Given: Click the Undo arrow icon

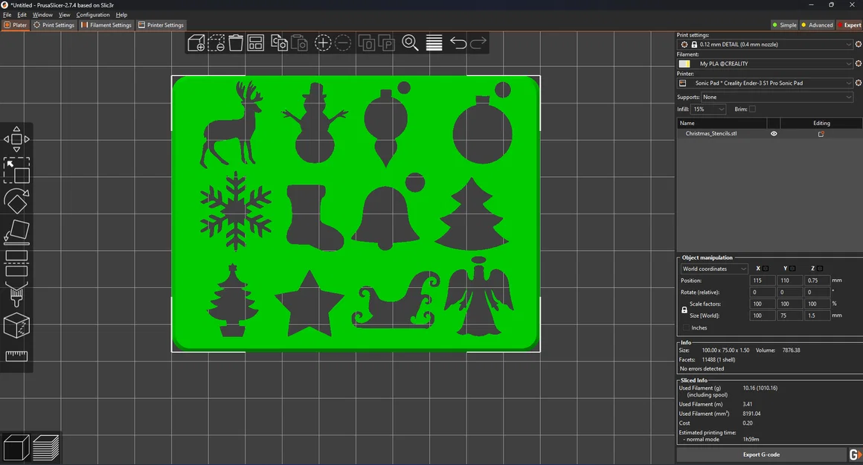Looking at the screenshot, I should [458, 43].
